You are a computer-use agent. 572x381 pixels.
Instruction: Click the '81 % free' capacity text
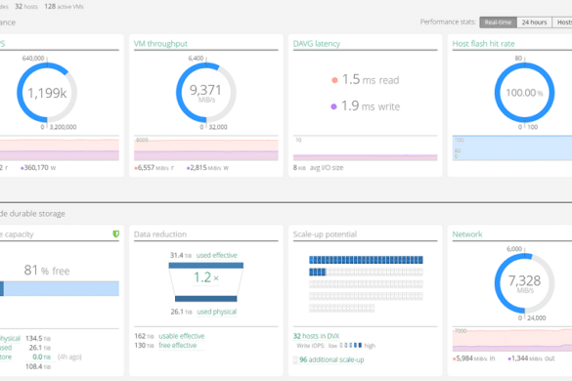47,271
